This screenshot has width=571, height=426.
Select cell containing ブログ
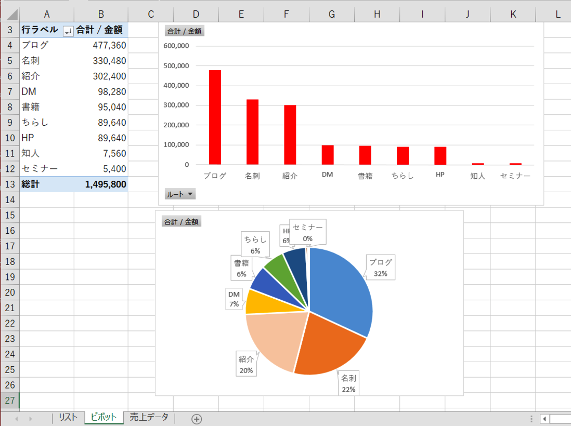pos(47,45)
